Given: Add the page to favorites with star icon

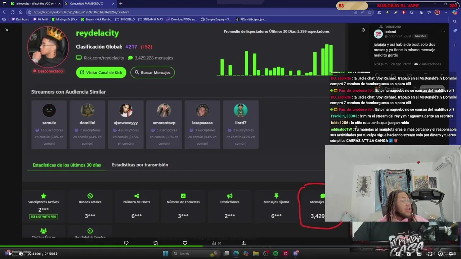Looking at the screenshot, I should (x=370, y=12).
